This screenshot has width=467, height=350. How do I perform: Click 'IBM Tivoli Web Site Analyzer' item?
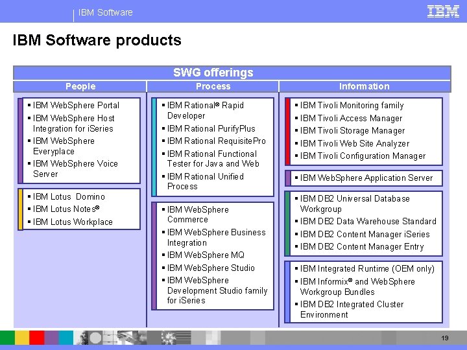tap(355, 143)
